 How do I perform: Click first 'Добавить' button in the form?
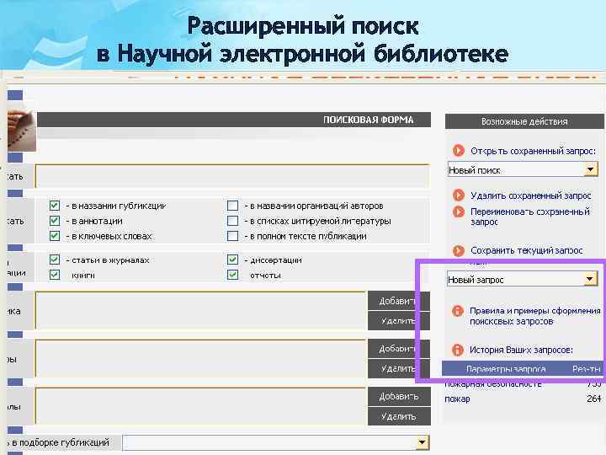pos(399,301)
